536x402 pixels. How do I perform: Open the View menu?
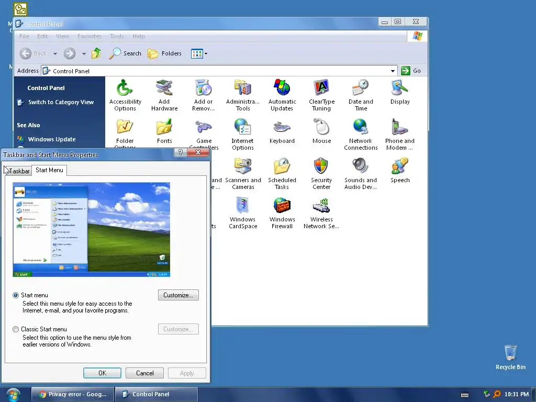62,36
